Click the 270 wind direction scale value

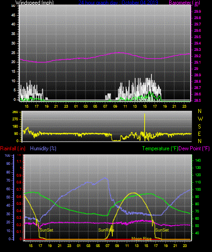(x=15, y=119)
